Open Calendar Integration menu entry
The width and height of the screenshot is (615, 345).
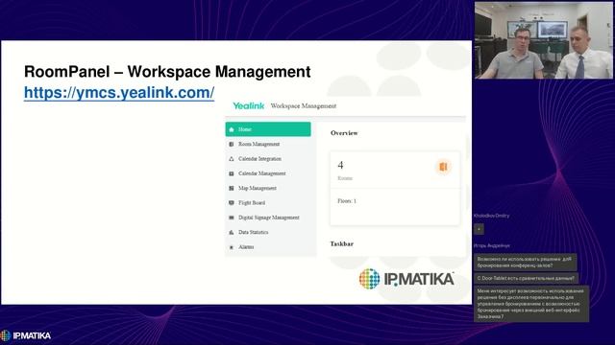click(x=259, y=159)
